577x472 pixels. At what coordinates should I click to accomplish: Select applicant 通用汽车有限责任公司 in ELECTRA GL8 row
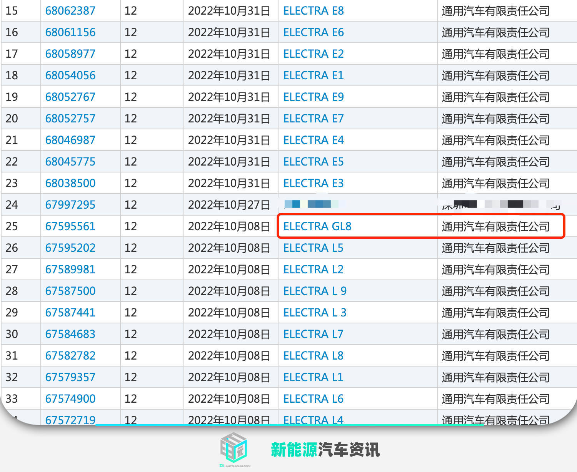[495, 226]
